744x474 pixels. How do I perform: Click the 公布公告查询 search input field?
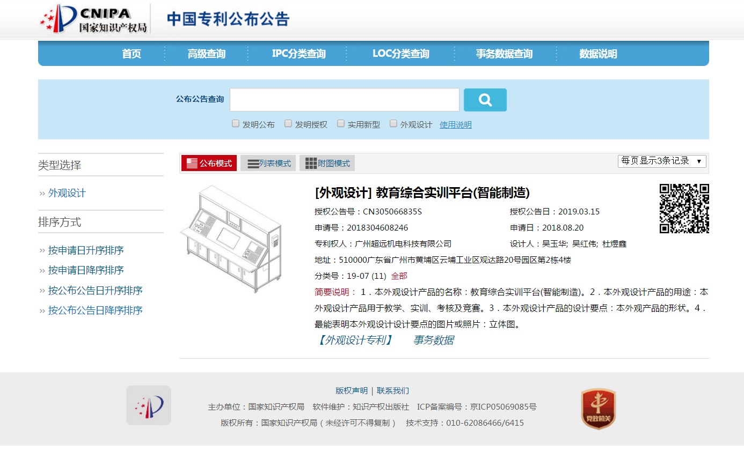click(344, 100)
